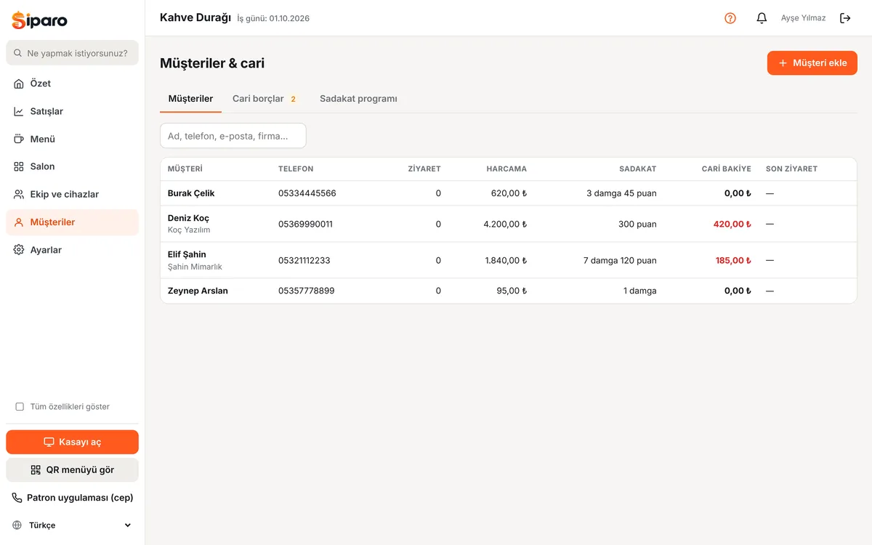Viewport: 872px width, 545px height.
Task: Click the logout icon
Action: (845, 18)
